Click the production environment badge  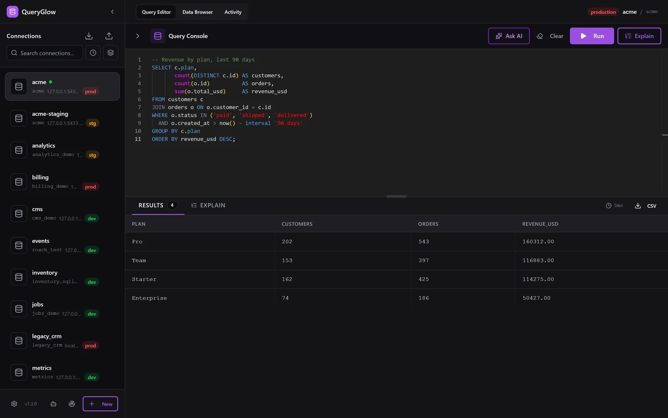click(x=603, y=12)
